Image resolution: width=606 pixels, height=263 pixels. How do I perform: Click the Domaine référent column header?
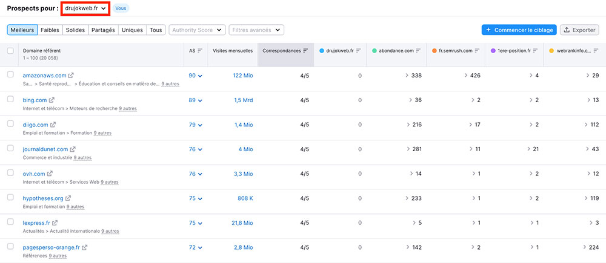(42, 51)
